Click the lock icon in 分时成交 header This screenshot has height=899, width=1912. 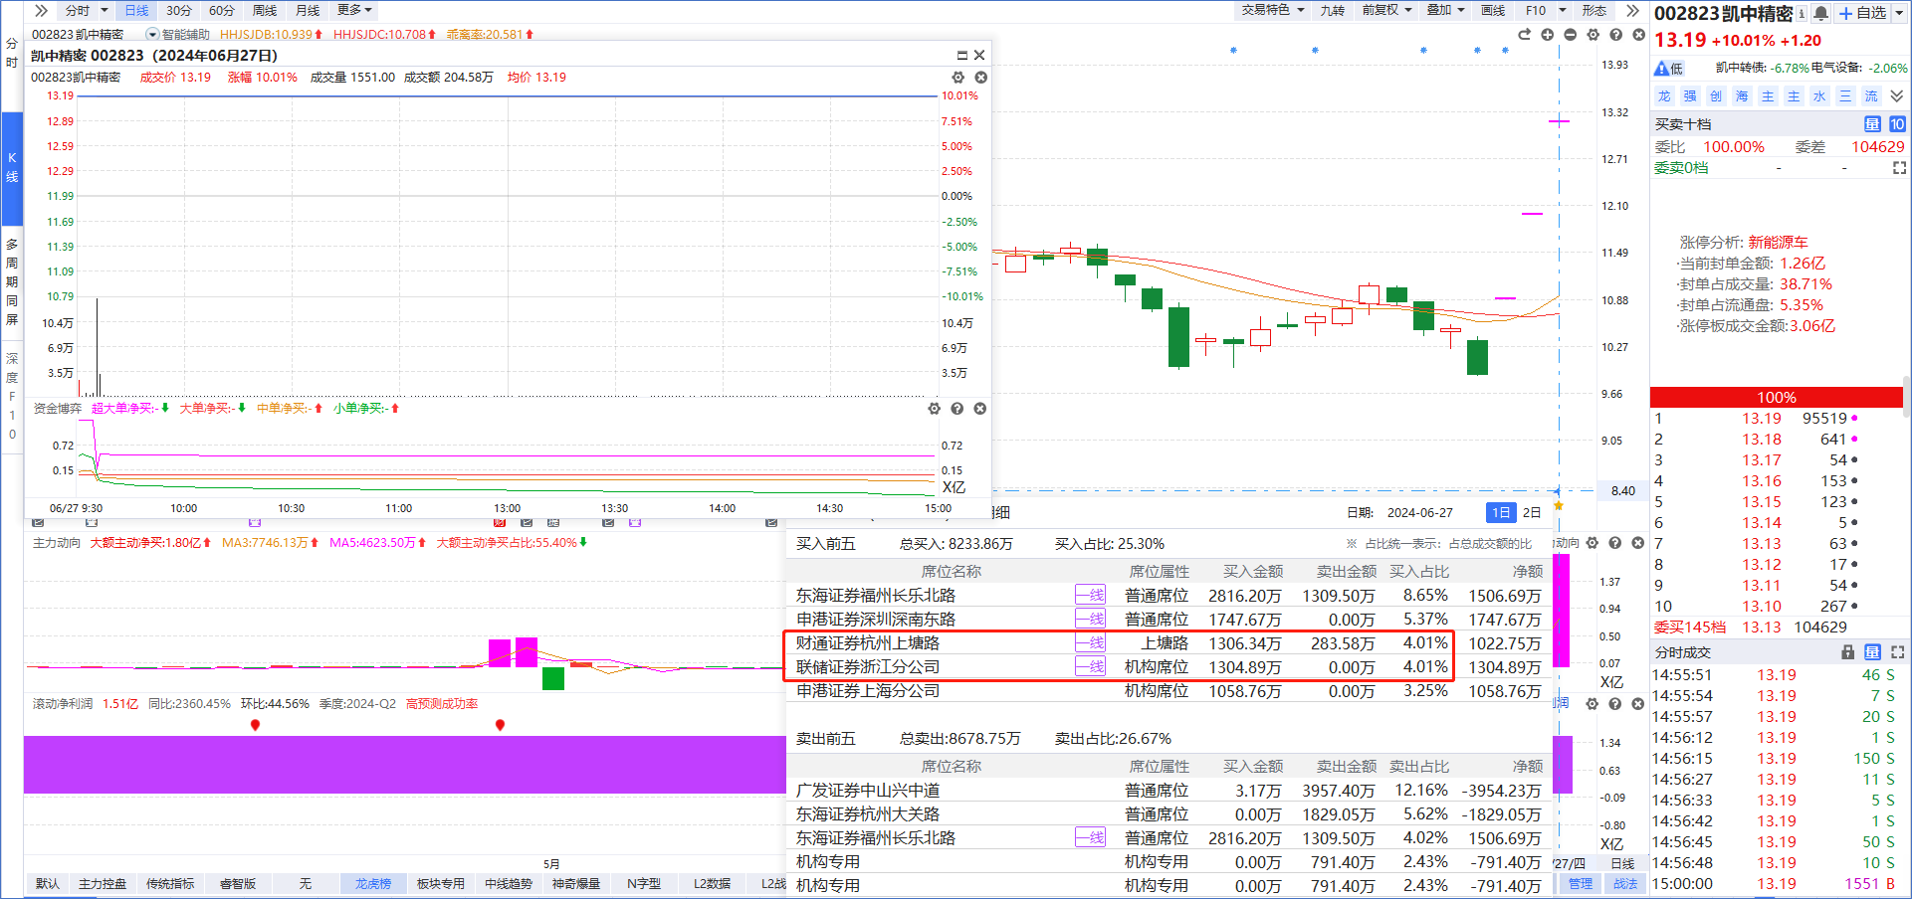[x=1847, y=652]
